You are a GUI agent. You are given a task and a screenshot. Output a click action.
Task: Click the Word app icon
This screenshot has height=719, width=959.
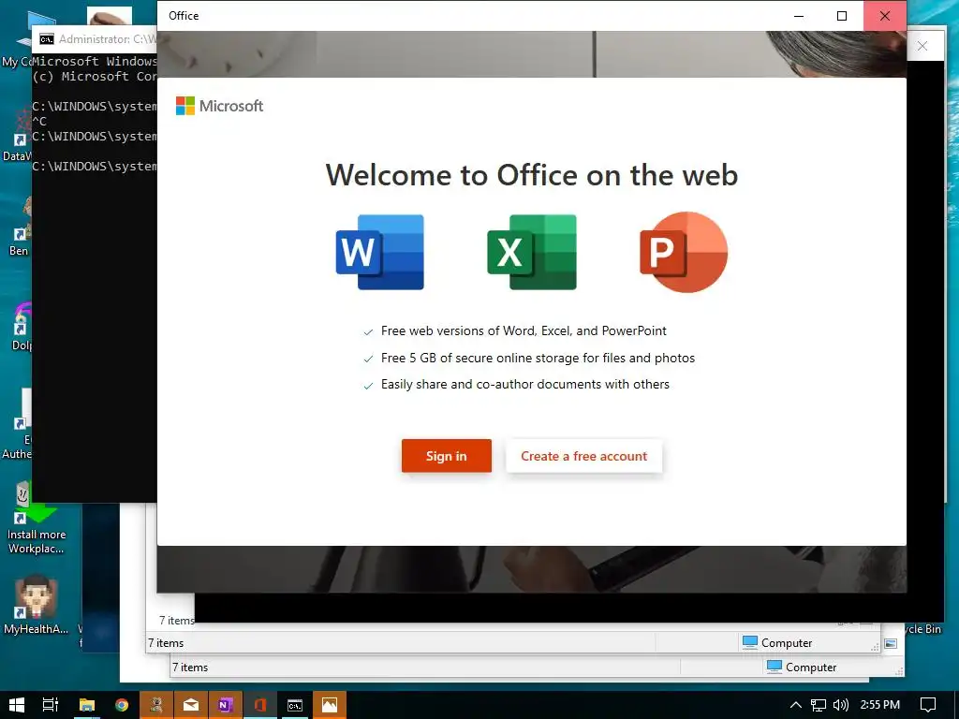[x=380, y=252]
